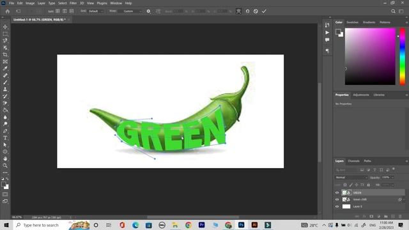The width and height of the screenshot is (409, 230).
Task: Select the Move tool
Action: [x=5, y=27]
